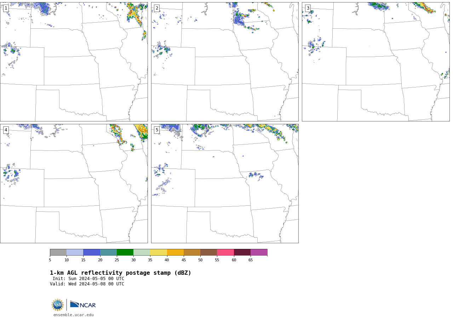The width and height of the screenshot is (453, 319).
Task: Click the pale green 30-35 dBZ swatch
Action: tap(142, 252)
